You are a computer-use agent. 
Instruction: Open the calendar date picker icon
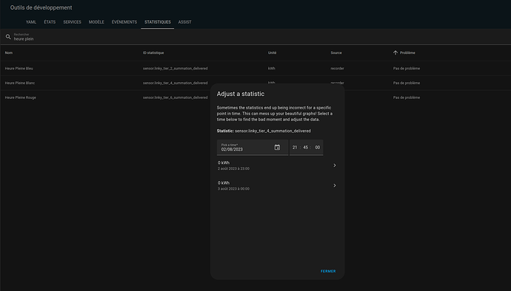[x=277, y=147]
